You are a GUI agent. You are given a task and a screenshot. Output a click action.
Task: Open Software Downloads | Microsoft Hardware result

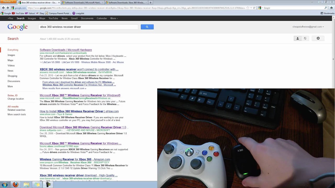click(x=66, y=50)
